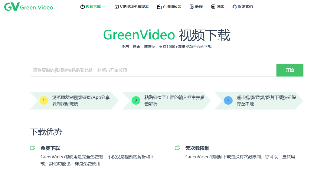The height and width of the screenshot is (170, 314).
Task: Click the download icon beside 视频下载
Action: coord(82,7)
